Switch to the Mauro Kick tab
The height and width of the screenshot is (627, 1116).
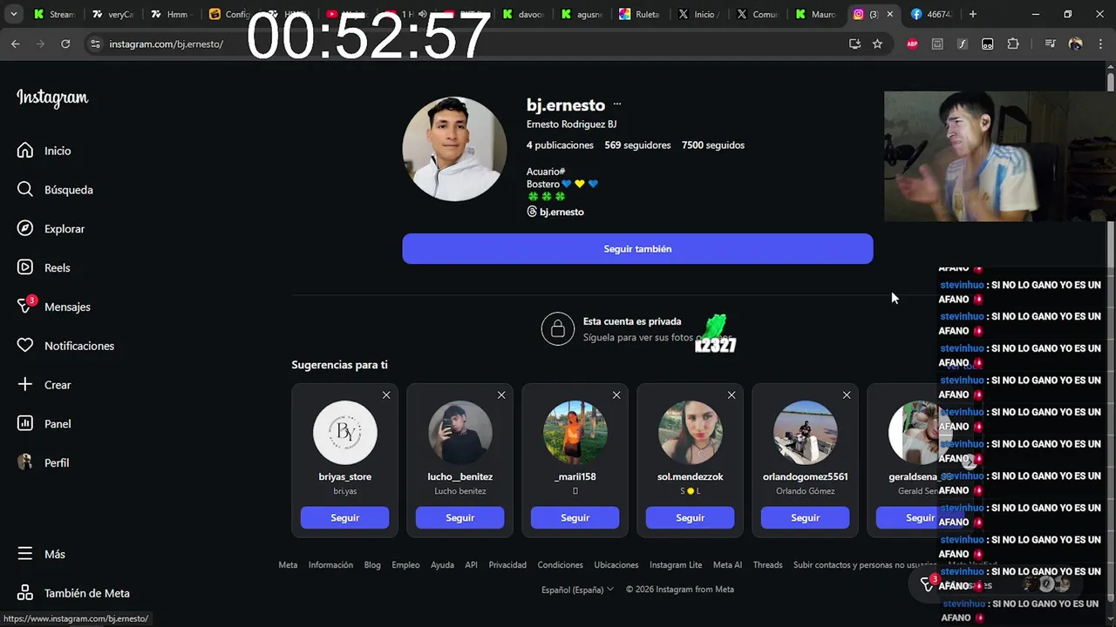click(814, 14)
